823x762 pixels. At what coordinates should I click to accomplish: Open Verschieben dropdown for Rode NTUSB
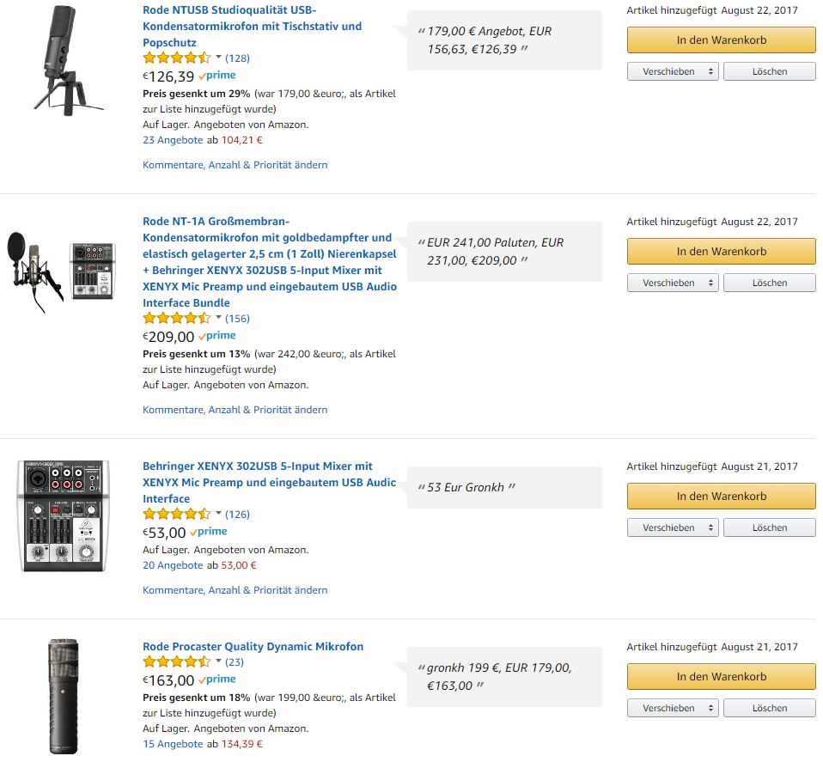[x=673, y=72]
